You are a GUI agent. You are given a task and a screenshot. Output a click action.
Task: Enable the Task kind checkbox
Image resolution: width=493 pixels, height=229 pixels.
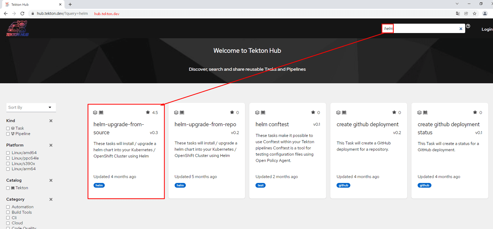tap(8, 128)
